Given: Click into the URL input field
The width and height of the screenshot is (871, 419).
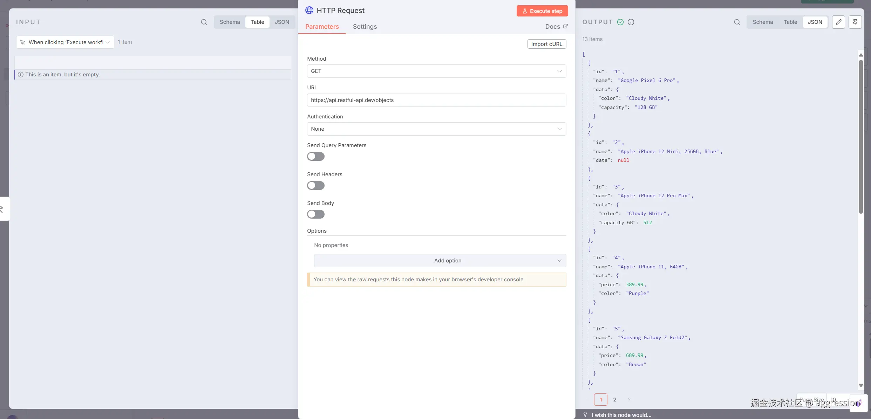Looking at the screenshot, I should tap(436, 100).
